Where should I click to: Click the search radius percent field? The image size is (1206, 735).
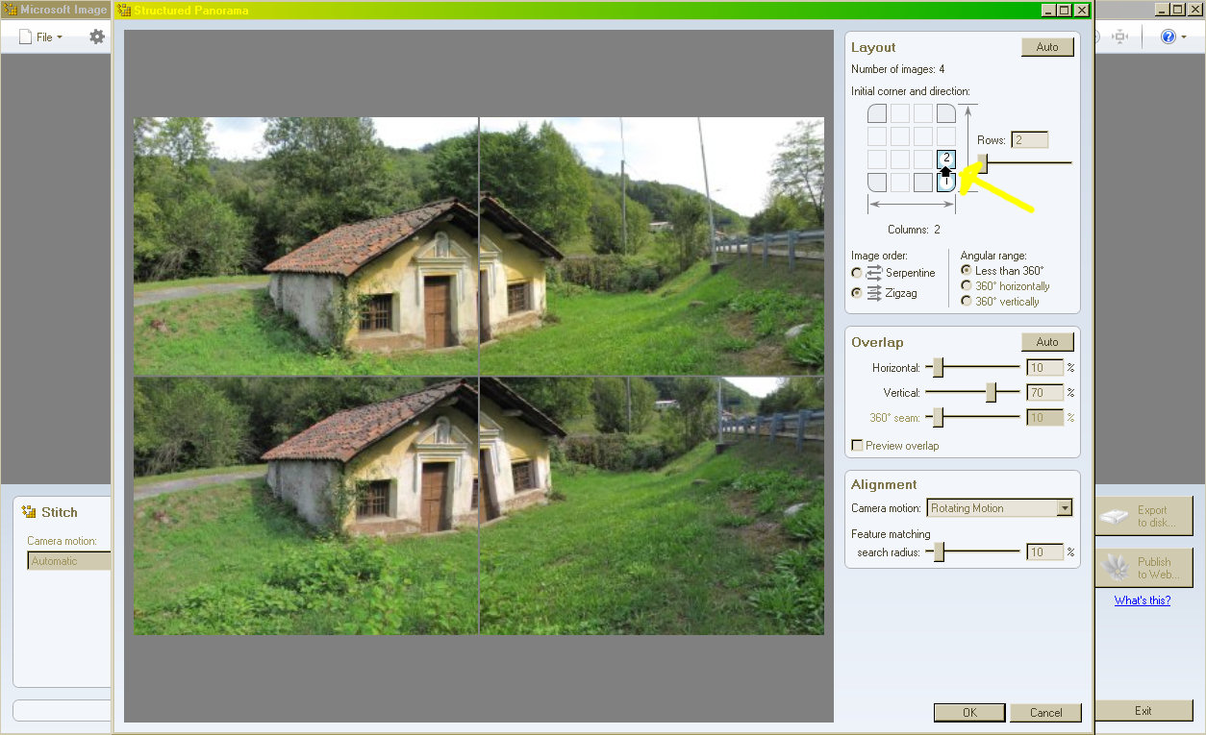(x=1044, y=552)
